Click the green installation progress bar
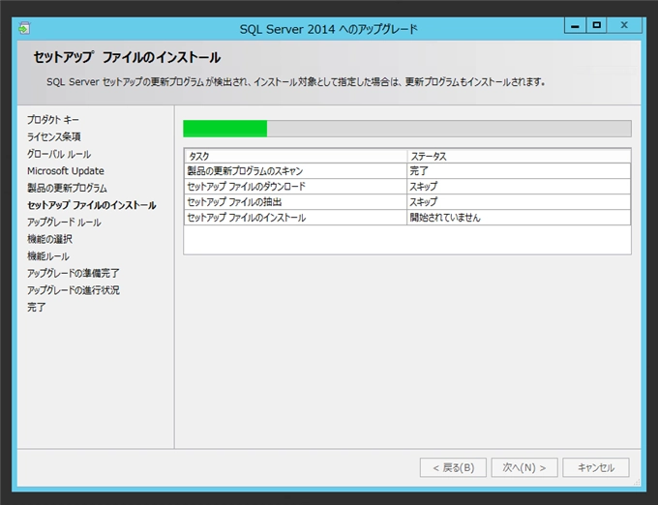Screen dimensions: 658x505 [407, 129]
